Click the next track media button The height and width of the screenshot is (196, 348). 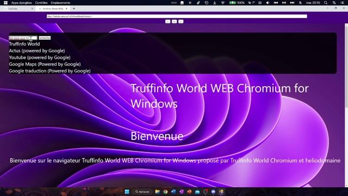(293, 3)
